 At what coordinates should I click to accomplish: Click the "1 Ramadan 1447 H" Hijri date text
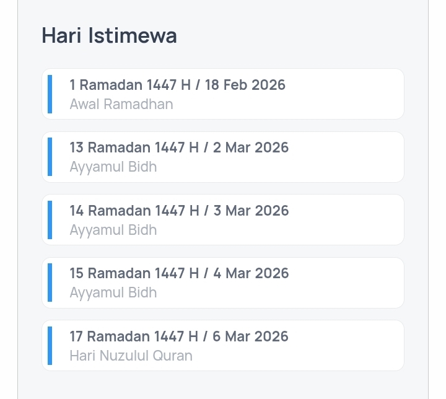(129, 85)
